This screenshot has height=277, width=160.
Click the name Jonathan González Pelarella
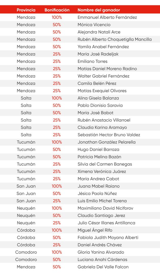pyautogui.click(x=107, y=142)
